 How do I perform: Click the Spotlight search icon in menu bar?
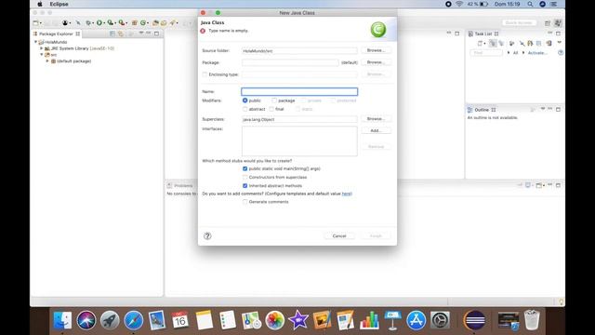[x=530, y=4]
